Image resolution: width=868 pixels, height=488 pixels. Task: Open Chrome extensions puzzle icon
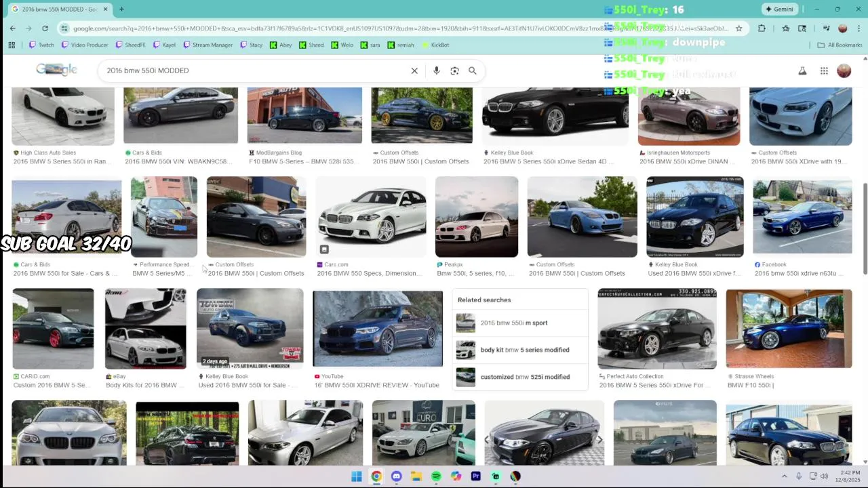[x=762, y=28]
